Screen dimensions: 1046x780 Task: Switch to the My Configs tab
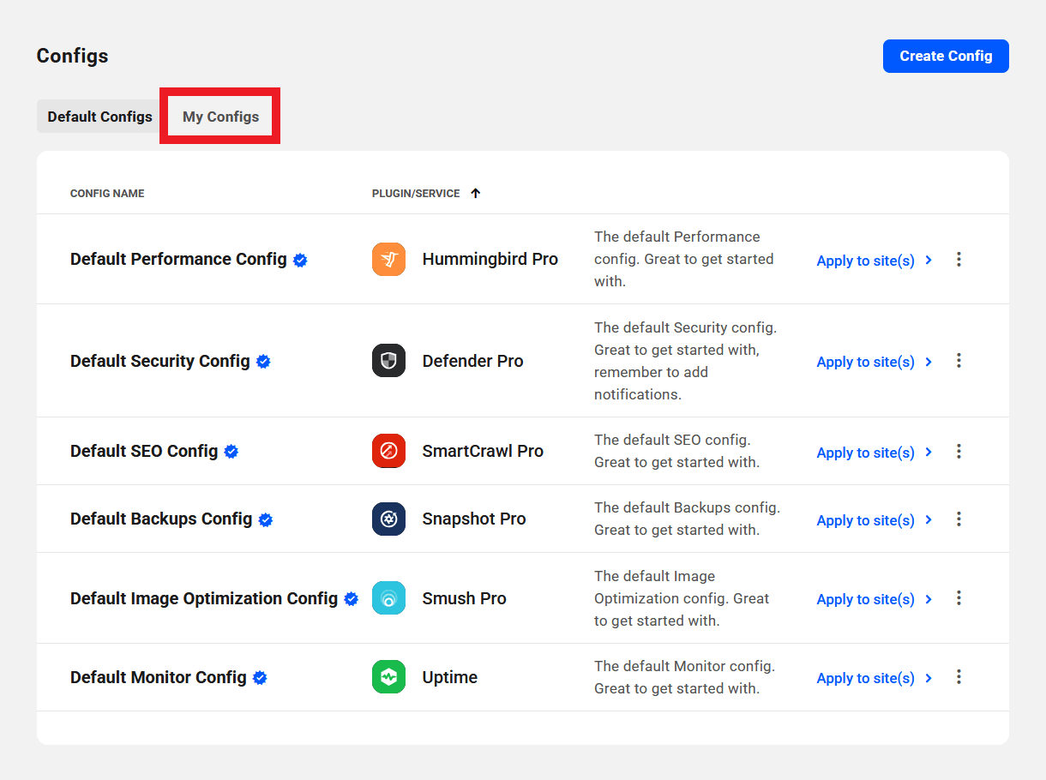click(220, 117)
